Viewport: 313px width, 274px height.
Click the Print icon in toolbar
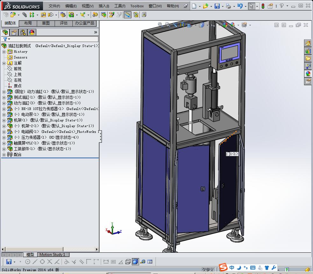point(228,6)
